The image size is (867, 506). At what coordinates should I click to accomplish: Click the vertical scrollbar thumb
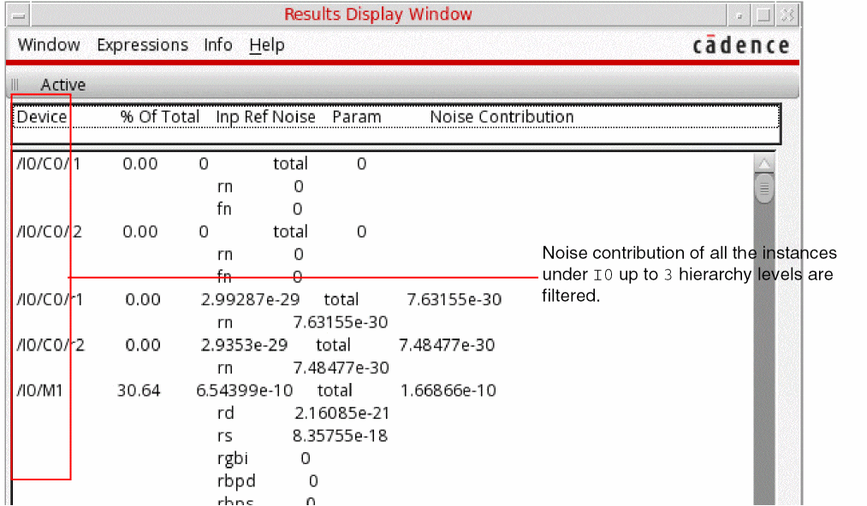click(763, 188)
